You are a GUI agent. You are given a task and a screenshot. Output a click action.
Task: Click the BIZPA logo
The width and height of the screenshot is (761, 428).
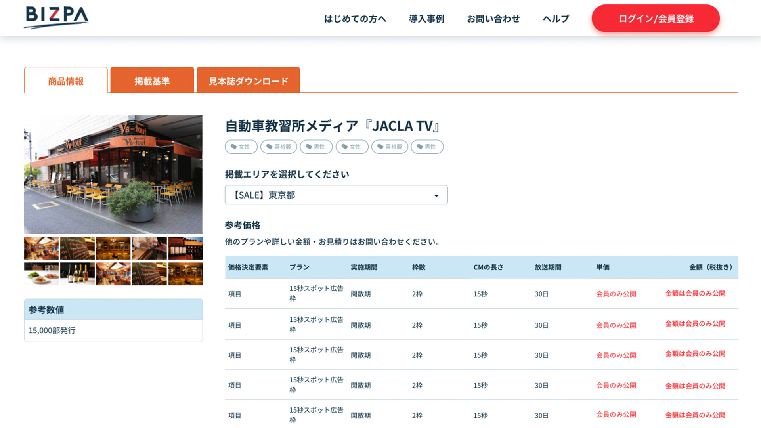pos(55,17)
